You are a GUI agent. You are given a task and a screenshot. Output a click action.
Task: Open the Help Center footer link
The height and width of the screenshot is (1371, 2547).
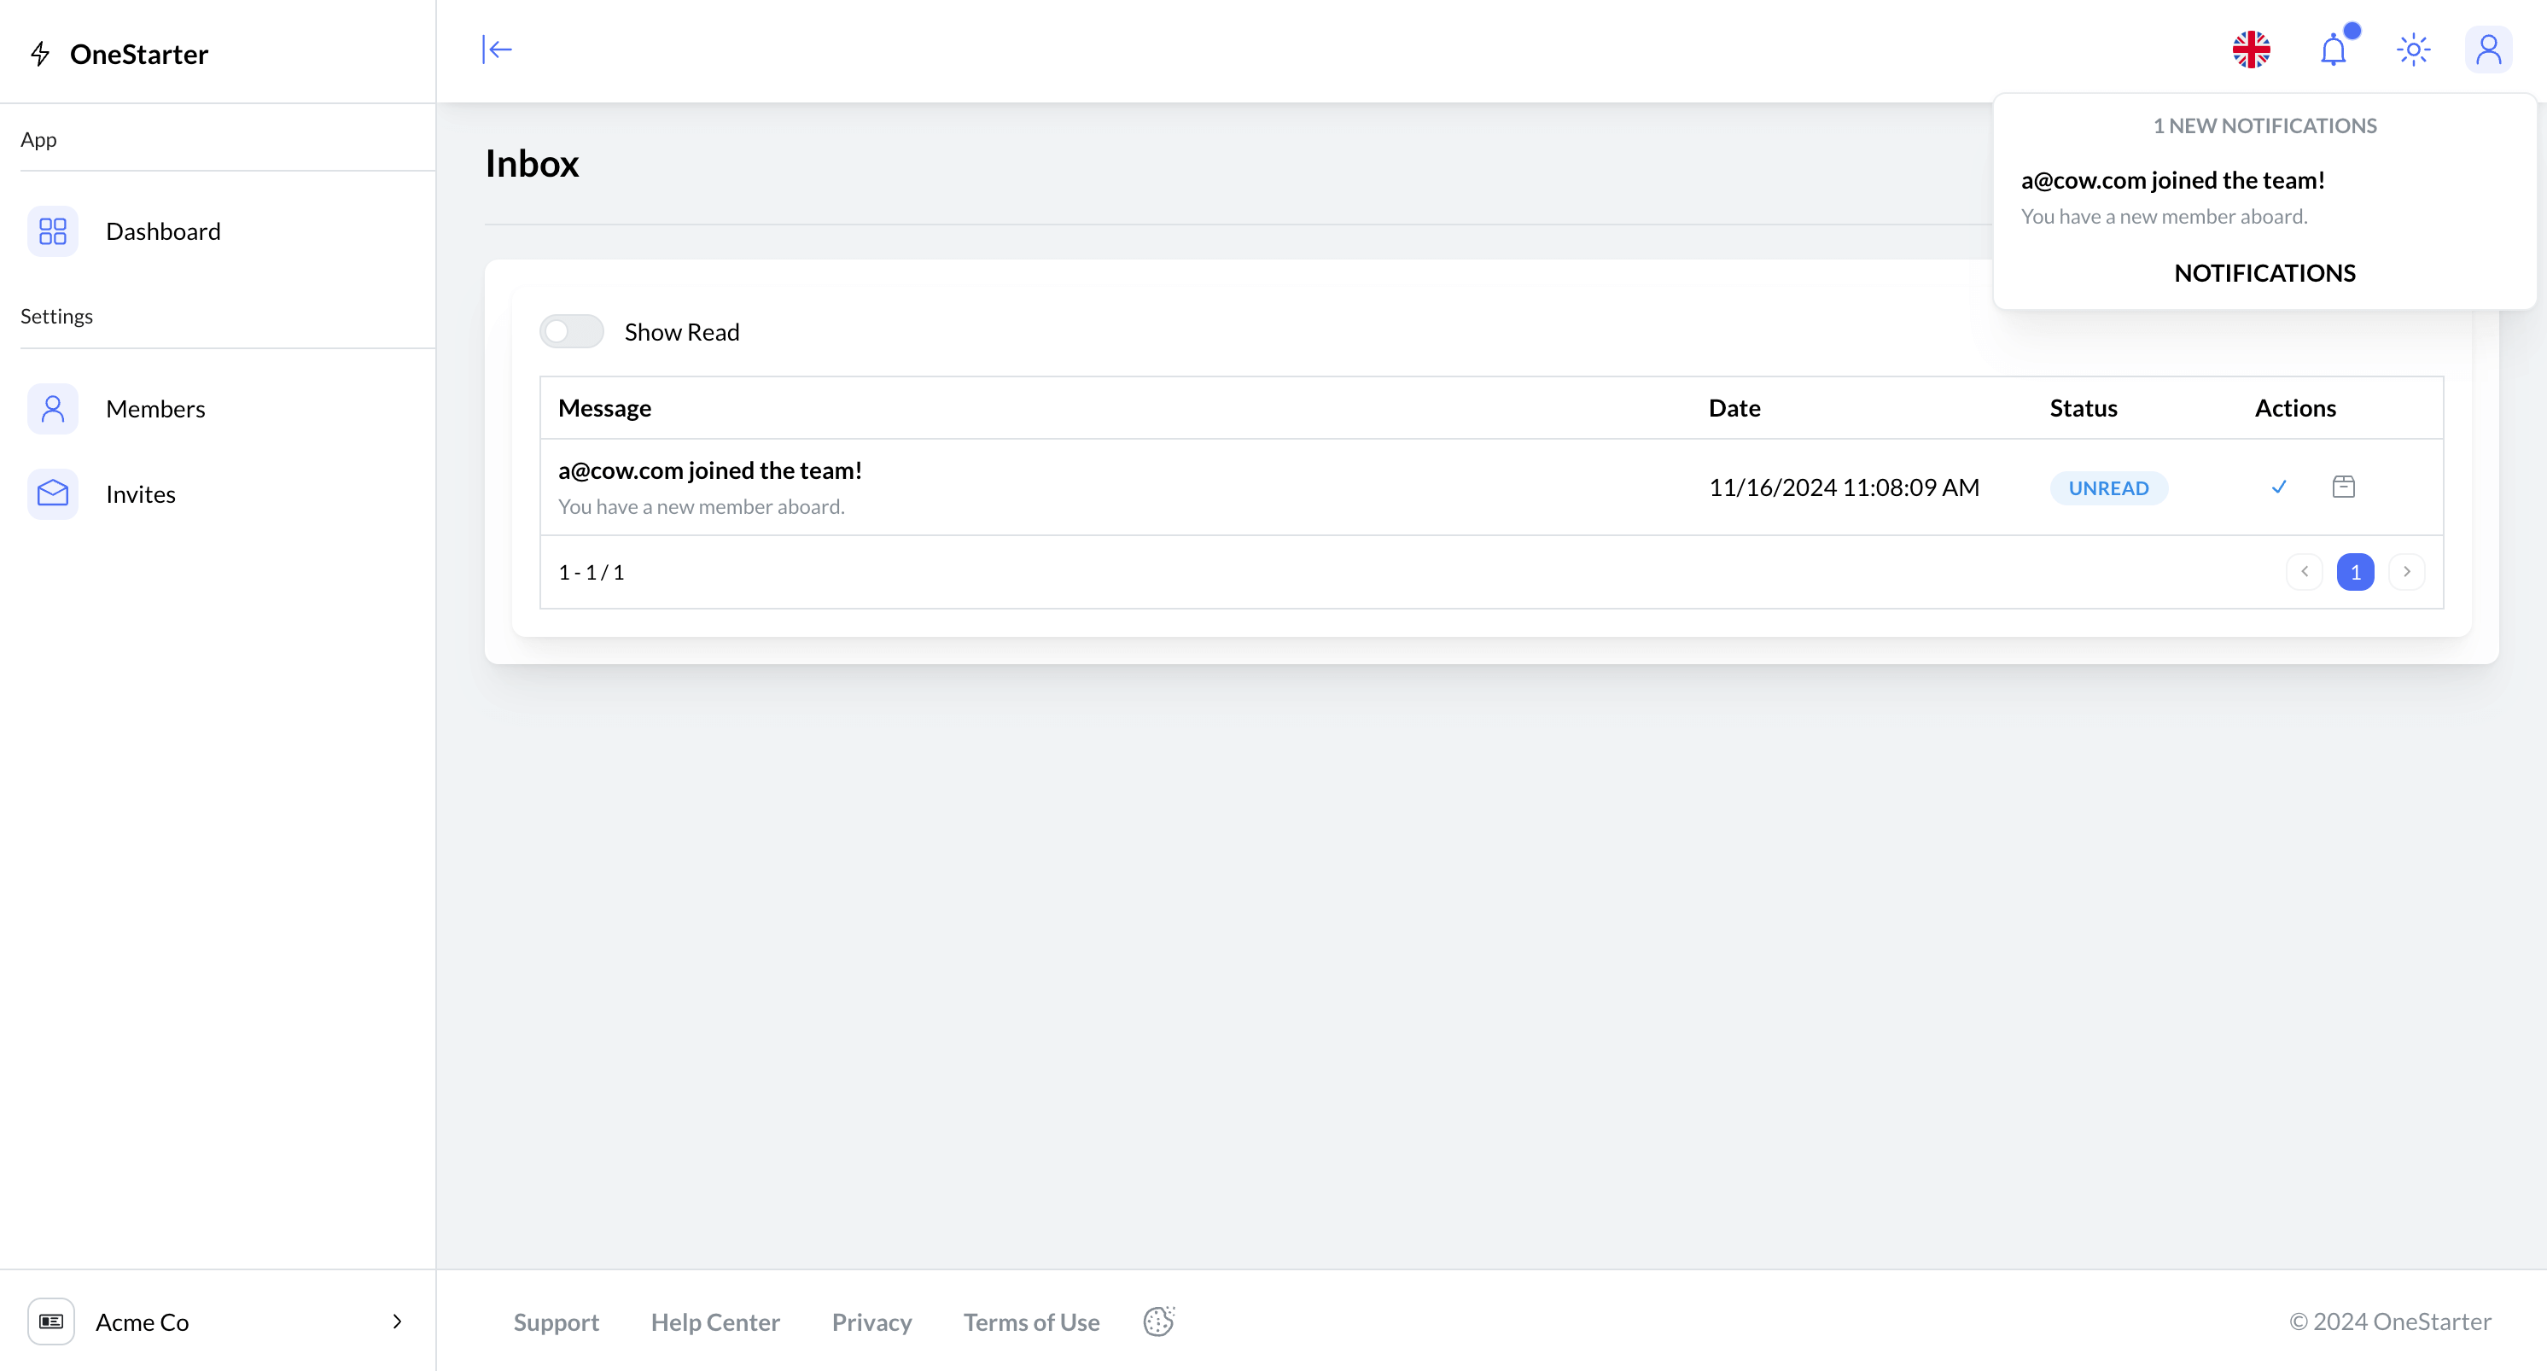(715, 1322)
